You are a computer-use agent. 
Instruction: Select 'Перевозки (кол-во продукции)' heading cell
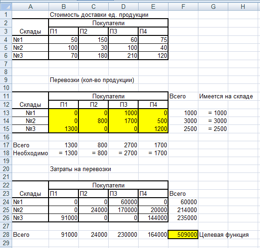click(92, 80)
